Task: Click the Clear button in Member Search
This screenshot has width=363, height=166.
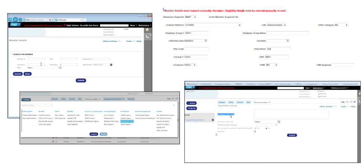Action: click(27, 74)
